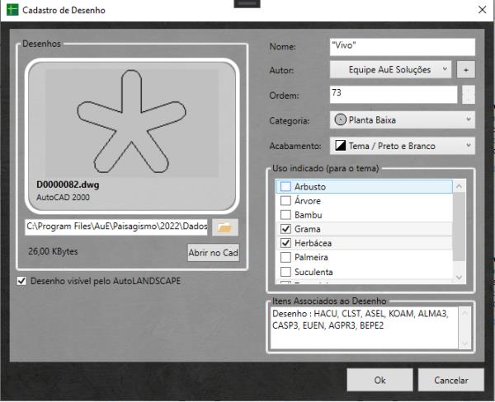This screenshot has width=495, height=402.
Task: Uncheck the Grama checkbox
Action: (x=286, y=229)
